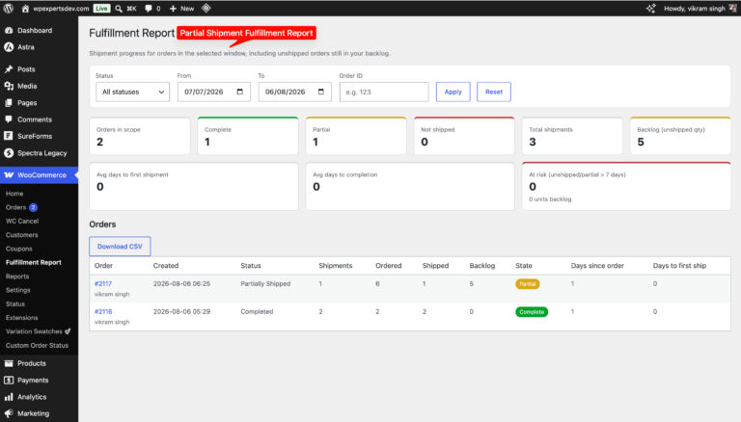Click the Live status badge
Image resolution: width=741 pixels, height=422 pixels.
coord(101,9)
